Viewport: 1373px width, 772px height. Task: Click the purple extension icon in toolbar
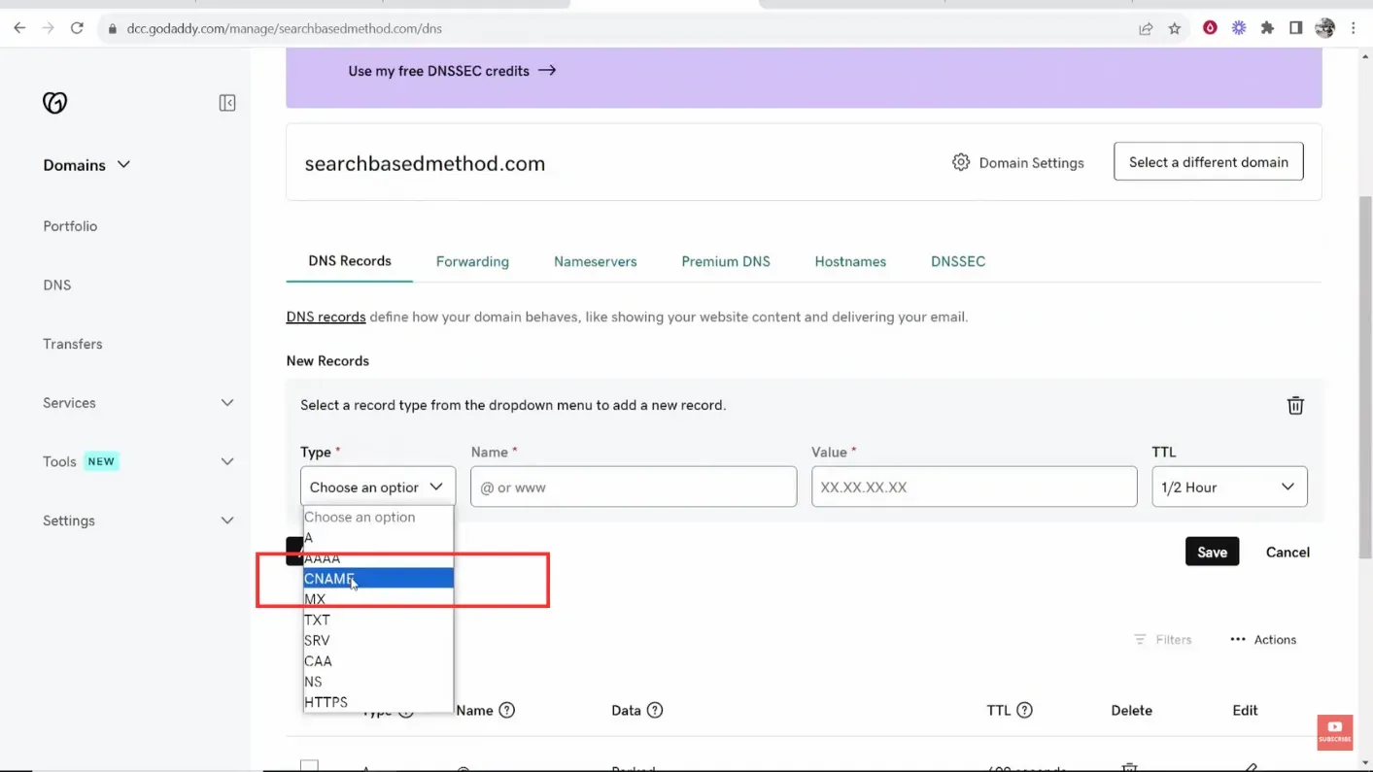coord(1239,28)
